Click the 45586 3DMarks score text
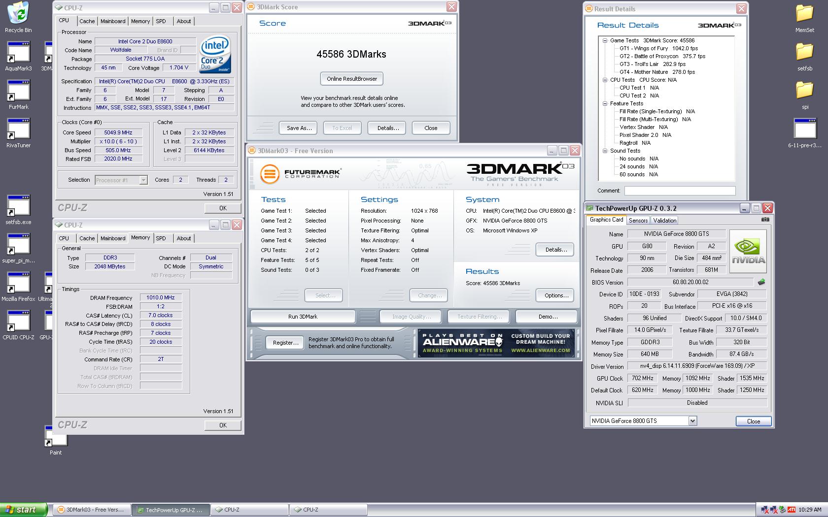The height and width of the screenshot is (517, 828). 351,54
